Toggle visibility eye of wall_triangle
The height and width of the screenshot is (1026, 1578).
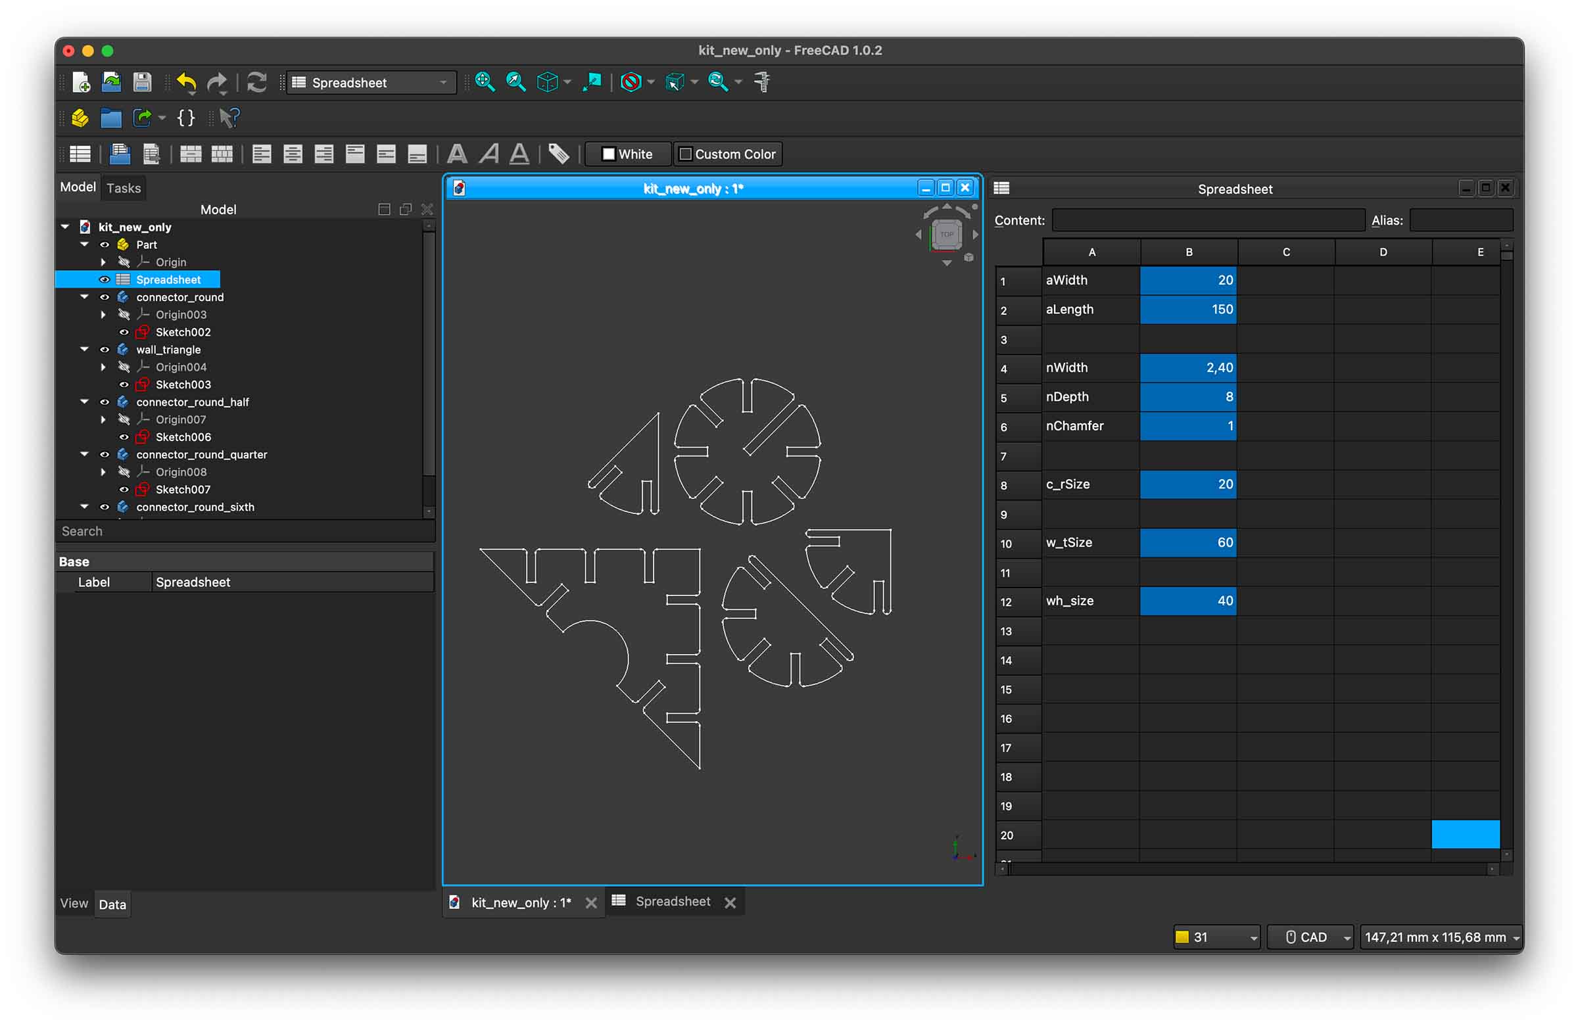tap(104, 349)
